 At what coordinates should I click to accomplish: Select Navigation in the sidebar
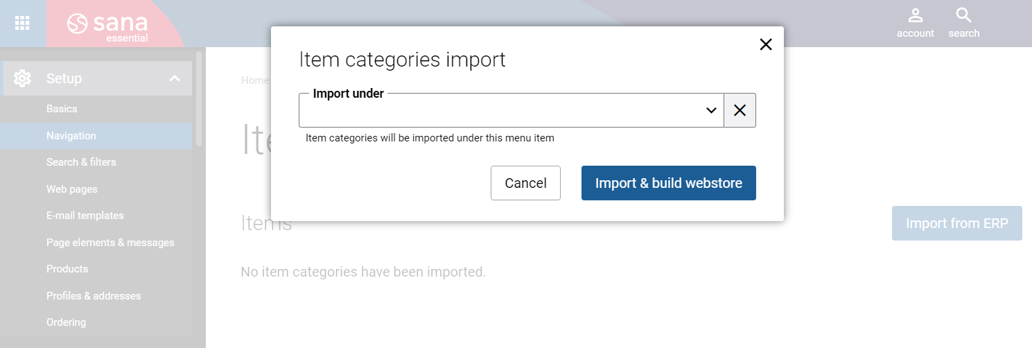(x=71, y=136)
